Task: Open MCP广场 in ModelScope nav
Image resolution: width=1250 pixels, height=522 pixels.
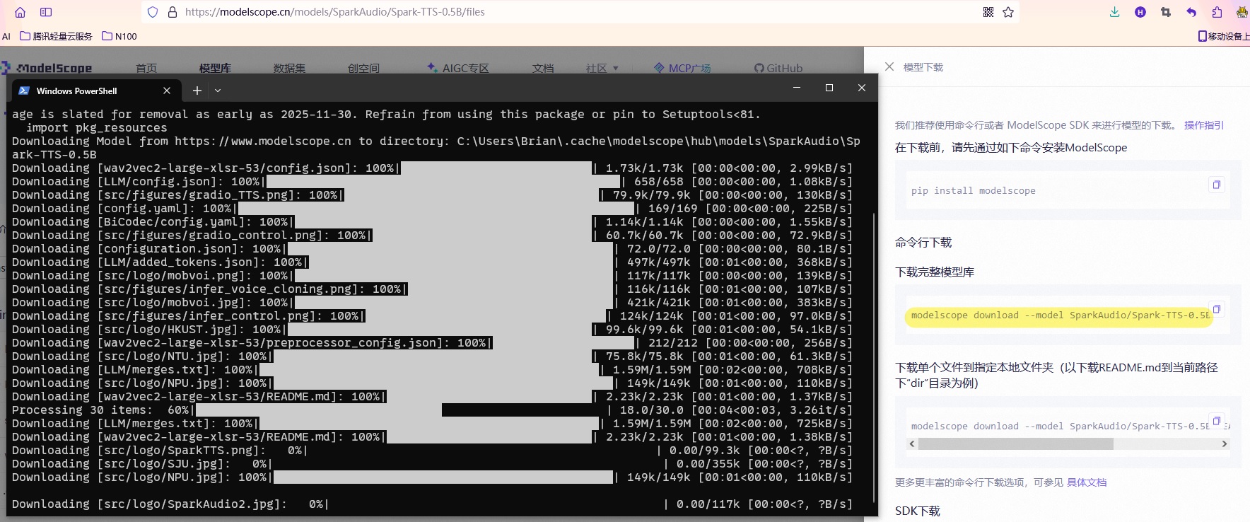Action: (x=682, y=68)
